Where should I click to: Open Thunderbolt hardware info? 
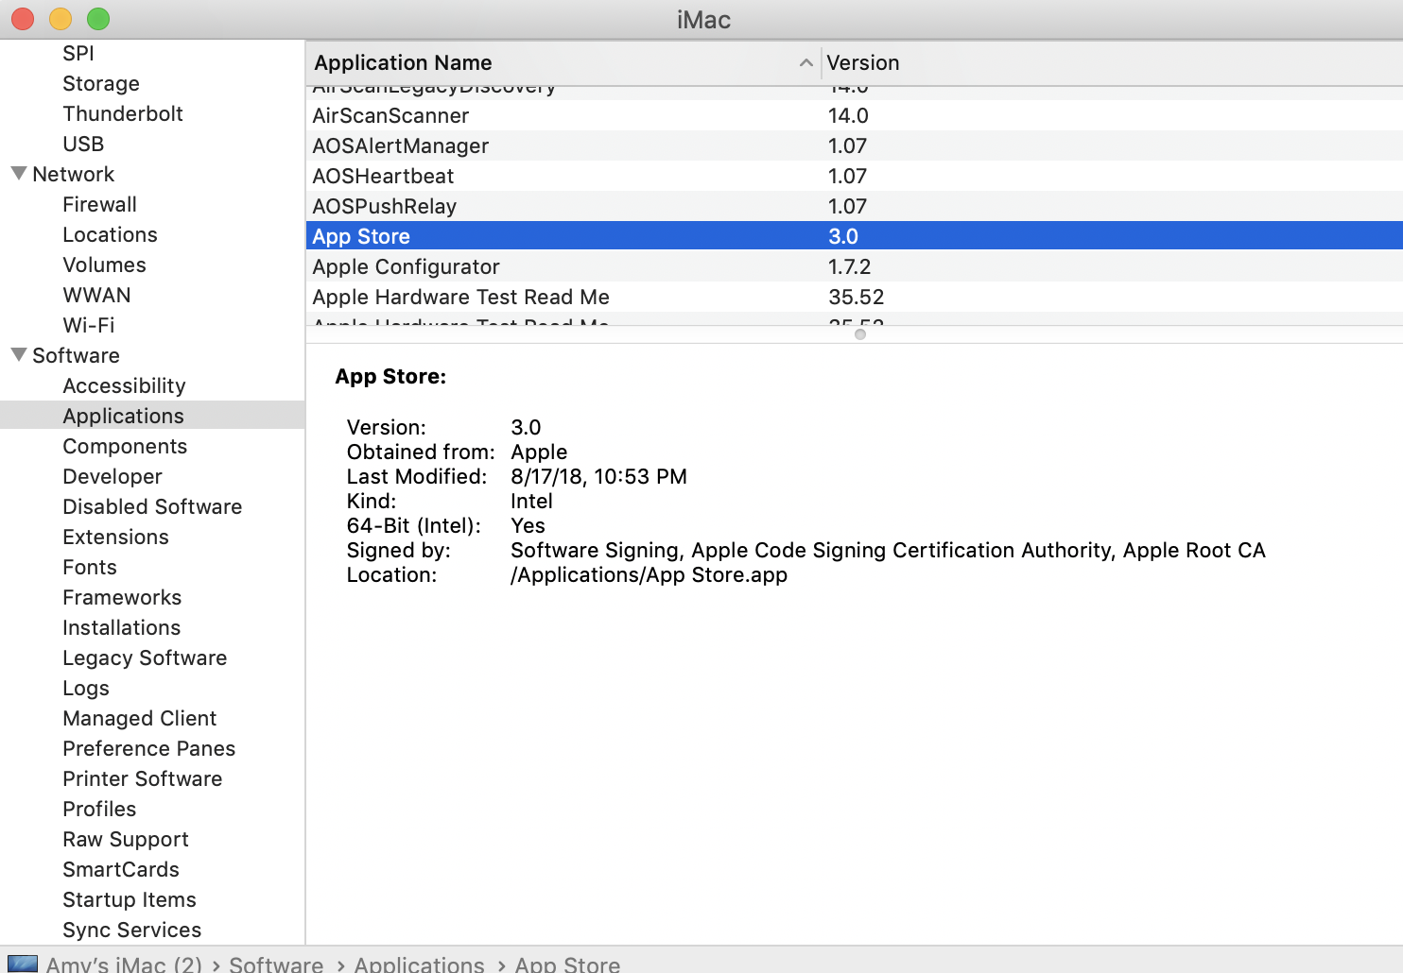point(123,113)
